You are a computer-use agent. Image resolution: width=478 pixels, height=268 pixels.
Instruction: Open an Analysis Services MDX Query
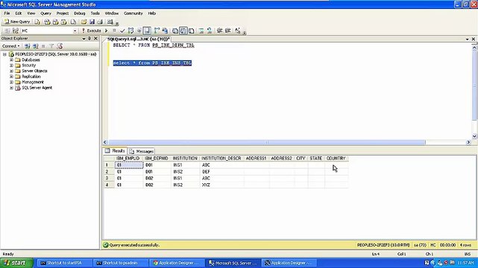(47, 22)
